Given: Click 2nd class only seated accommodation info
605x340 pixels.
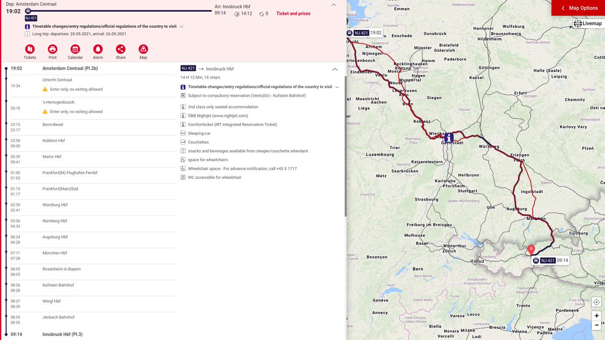Looking at the screenshot, I should (223, 107).
